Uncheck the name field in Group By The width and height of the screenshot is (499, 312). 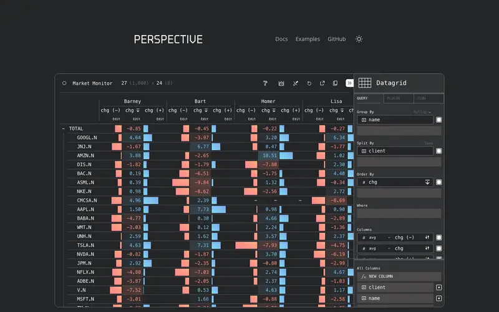click(x=439, y=120)
